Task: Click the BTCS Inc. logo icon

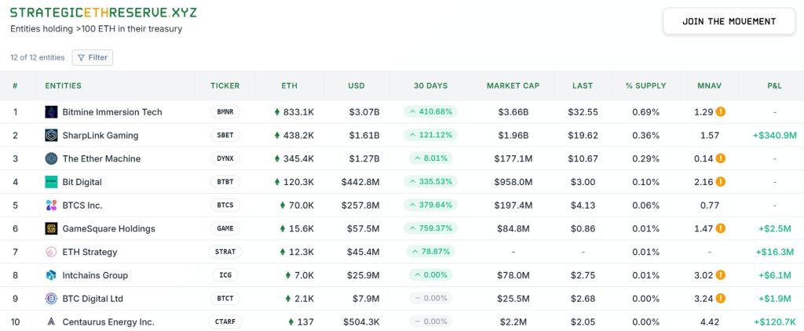Action: tap(51, 206)
